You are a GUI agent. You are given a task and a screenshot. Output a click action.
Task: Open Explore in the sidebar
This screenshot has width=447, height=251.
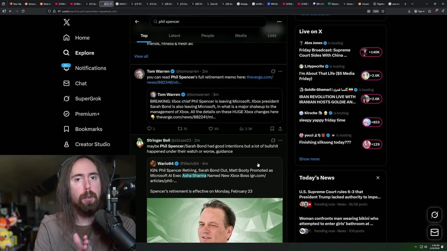click(x=79, y=53)
